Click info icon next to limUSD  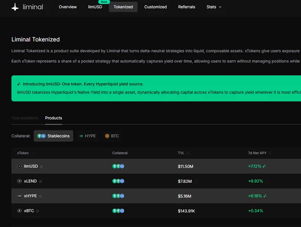[42, 166]
